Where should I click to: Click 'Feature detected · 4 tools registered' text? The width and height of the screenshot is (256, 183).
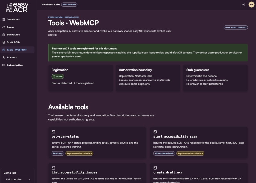(x=73, y=83)
